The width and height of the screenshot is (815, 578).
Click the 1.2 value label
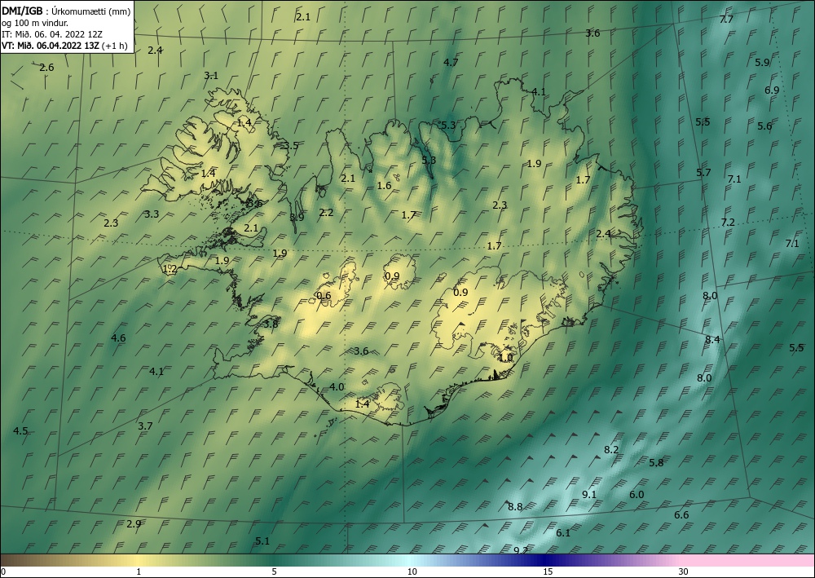click(x=170, y=269)
